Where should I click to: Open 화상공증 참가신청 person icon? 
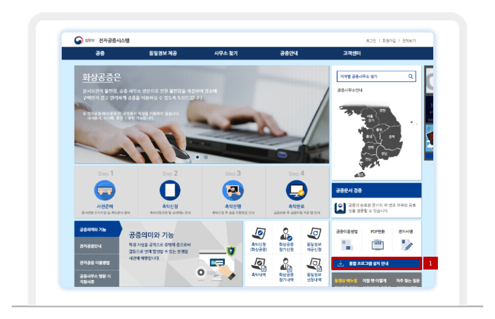point(286,234)
